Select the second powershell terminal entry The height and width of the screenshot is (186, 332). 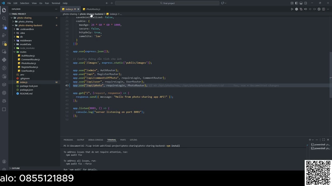tap(320, 148)
